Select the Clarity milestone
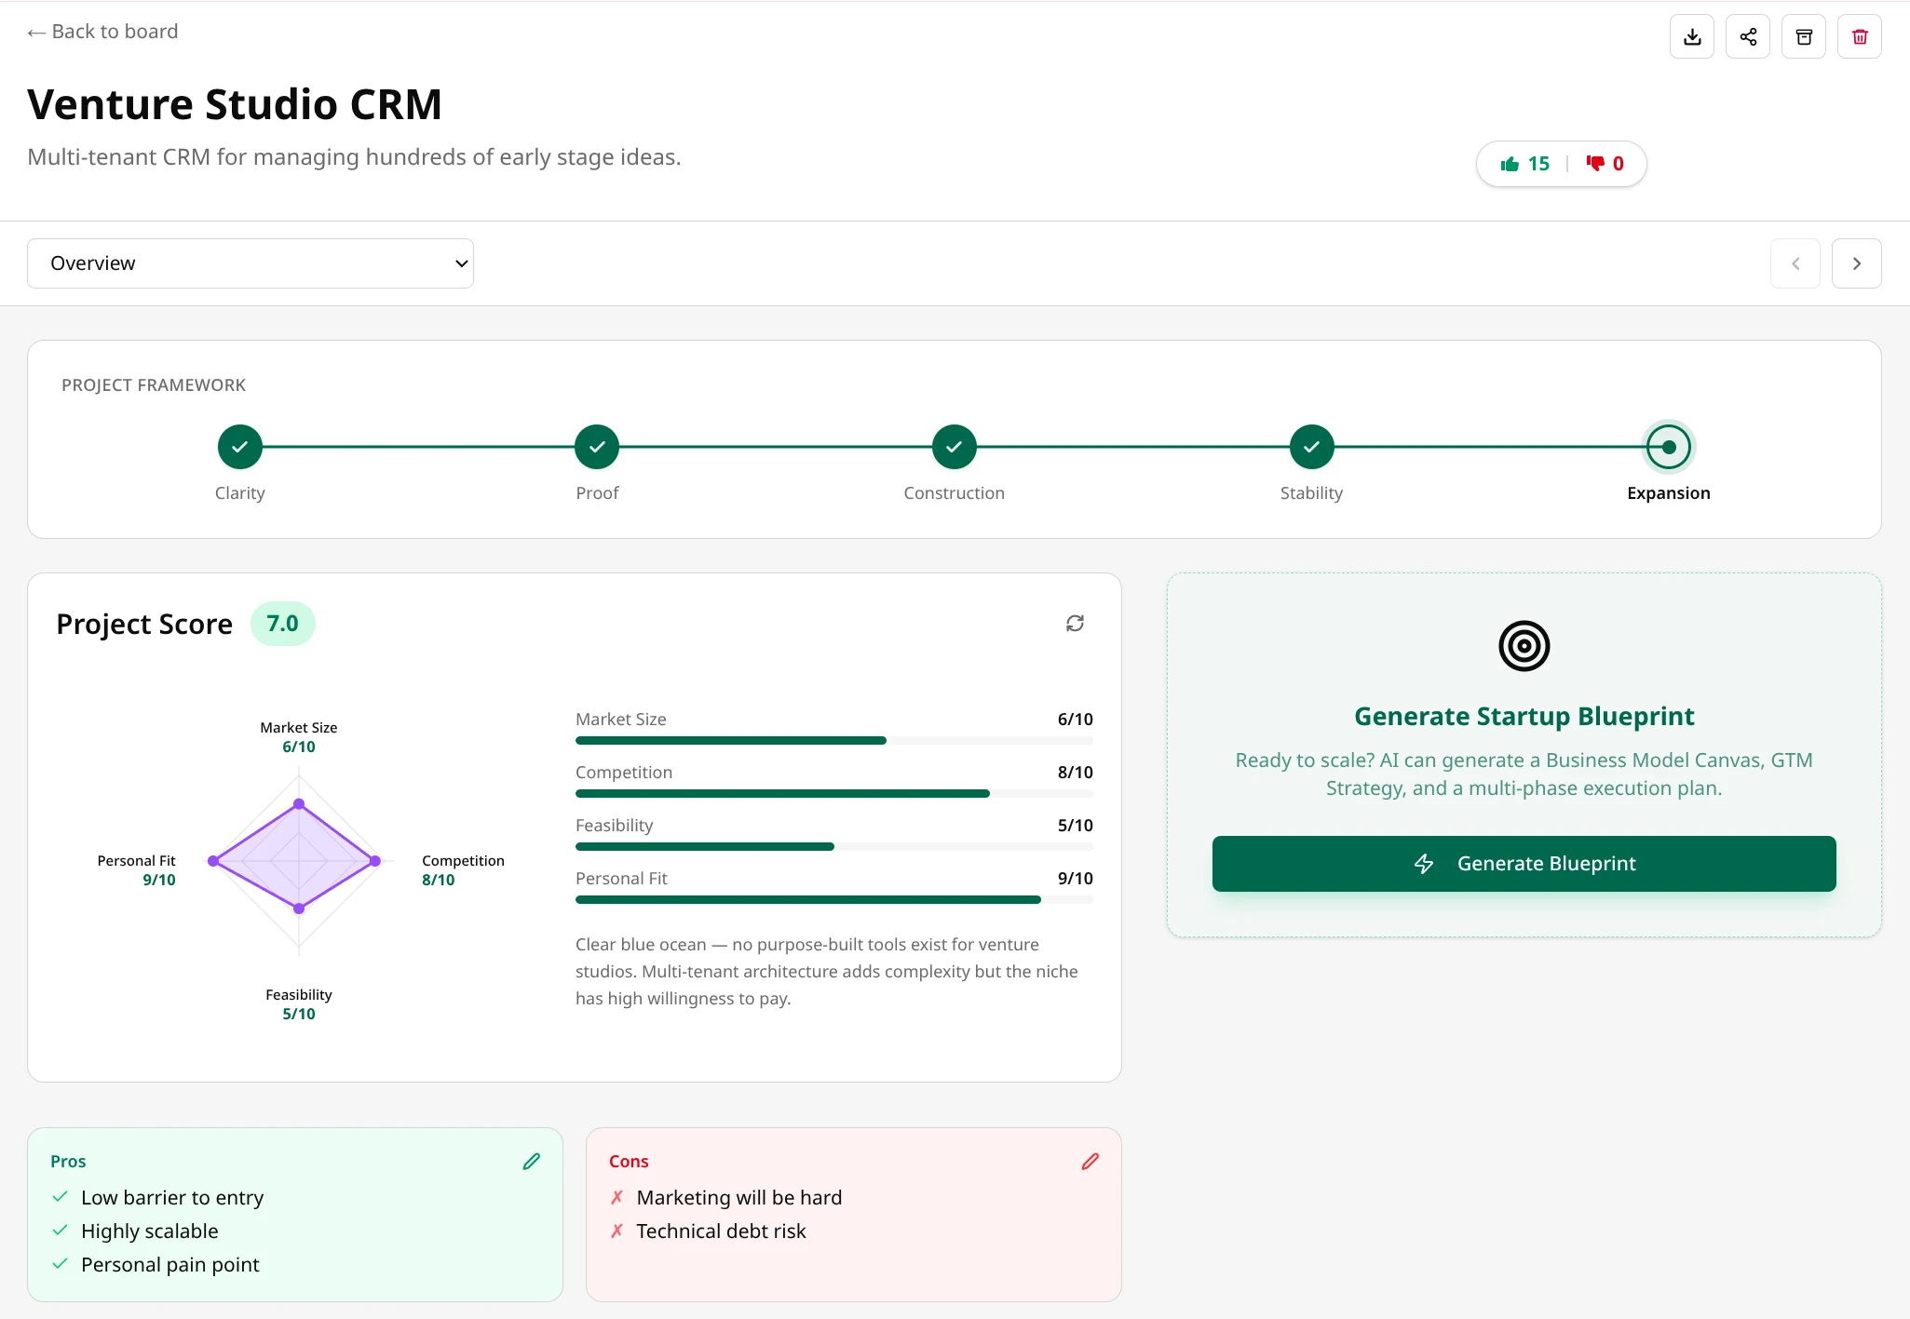This screenshot has width=1910, height=1319. (x=239, y=447)
